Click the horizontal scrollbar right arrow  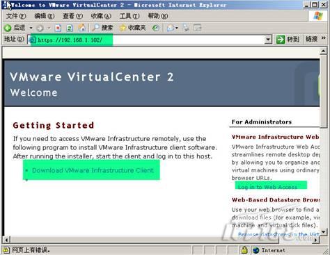tap(315, 240)
